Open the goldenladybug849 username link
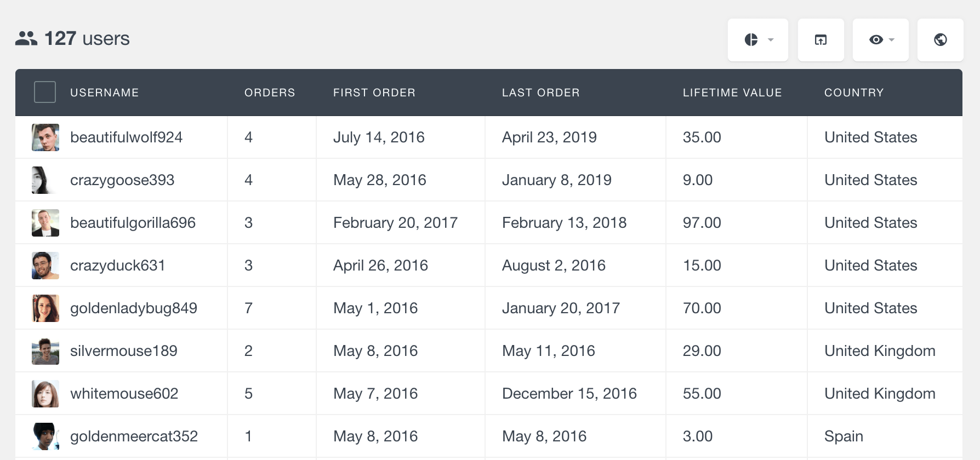The height and width of the screenshot is (460, 980). (x=134, y=308)
